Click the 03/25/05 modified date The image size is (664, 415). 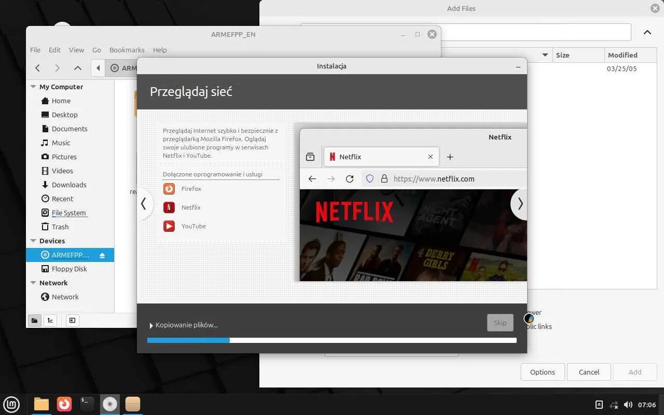click(621, 68)
